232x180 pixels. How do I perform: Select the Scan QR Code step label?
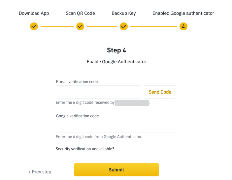80,13
